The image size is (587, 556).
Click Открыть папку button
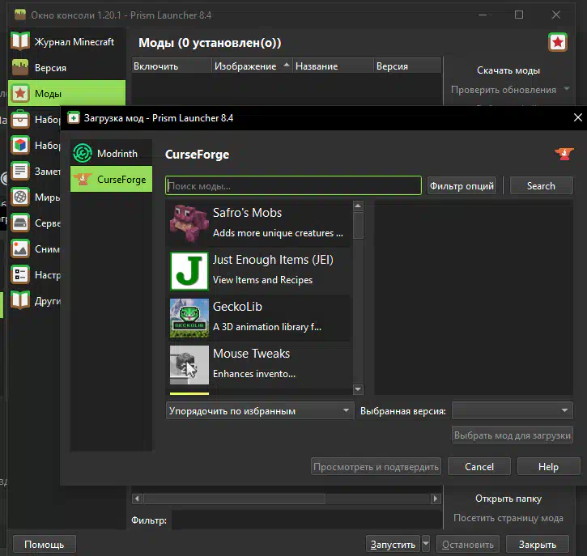tap(508, 499)
